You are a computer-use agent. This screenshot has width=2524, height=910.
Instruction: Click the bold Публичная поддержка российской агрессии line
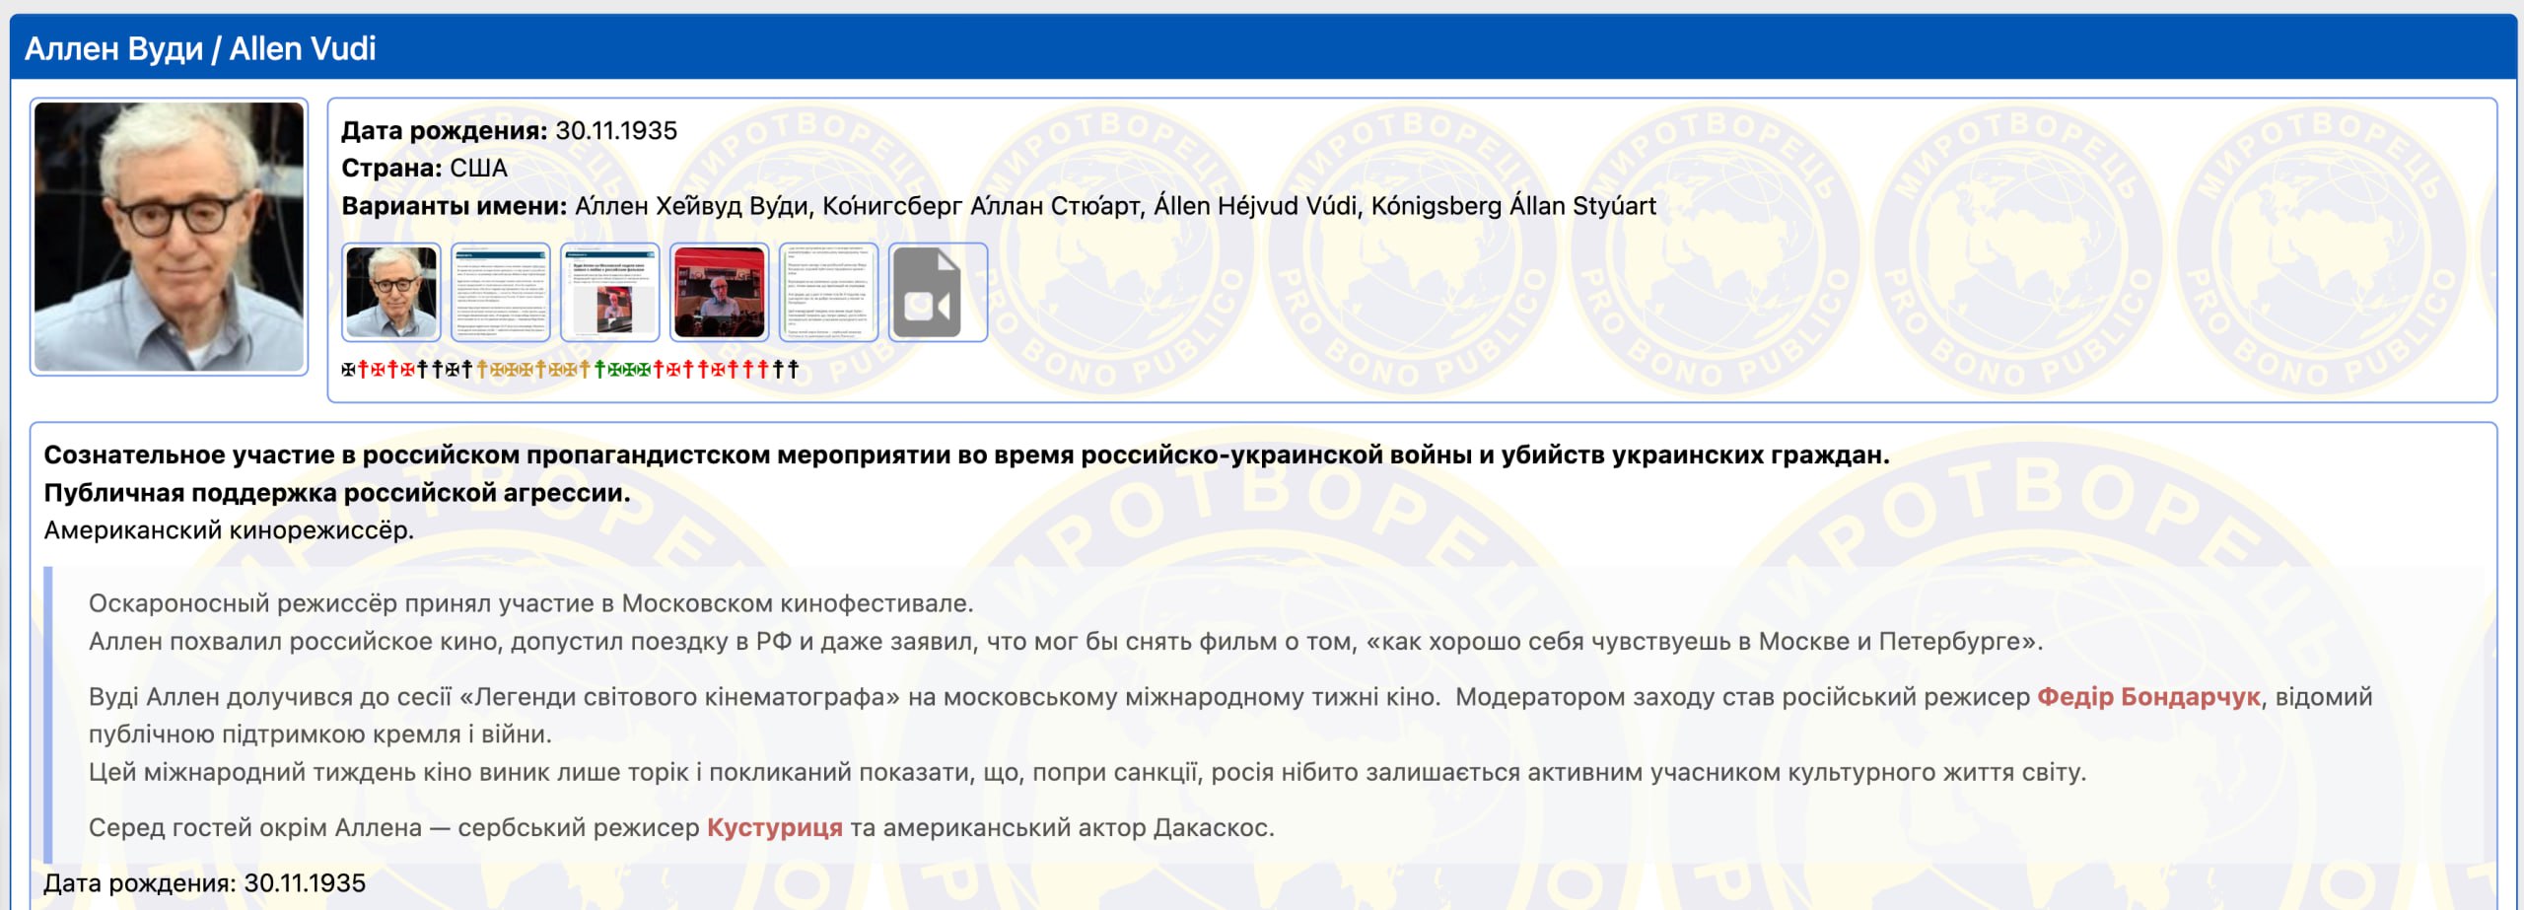(x=336, y=493)
